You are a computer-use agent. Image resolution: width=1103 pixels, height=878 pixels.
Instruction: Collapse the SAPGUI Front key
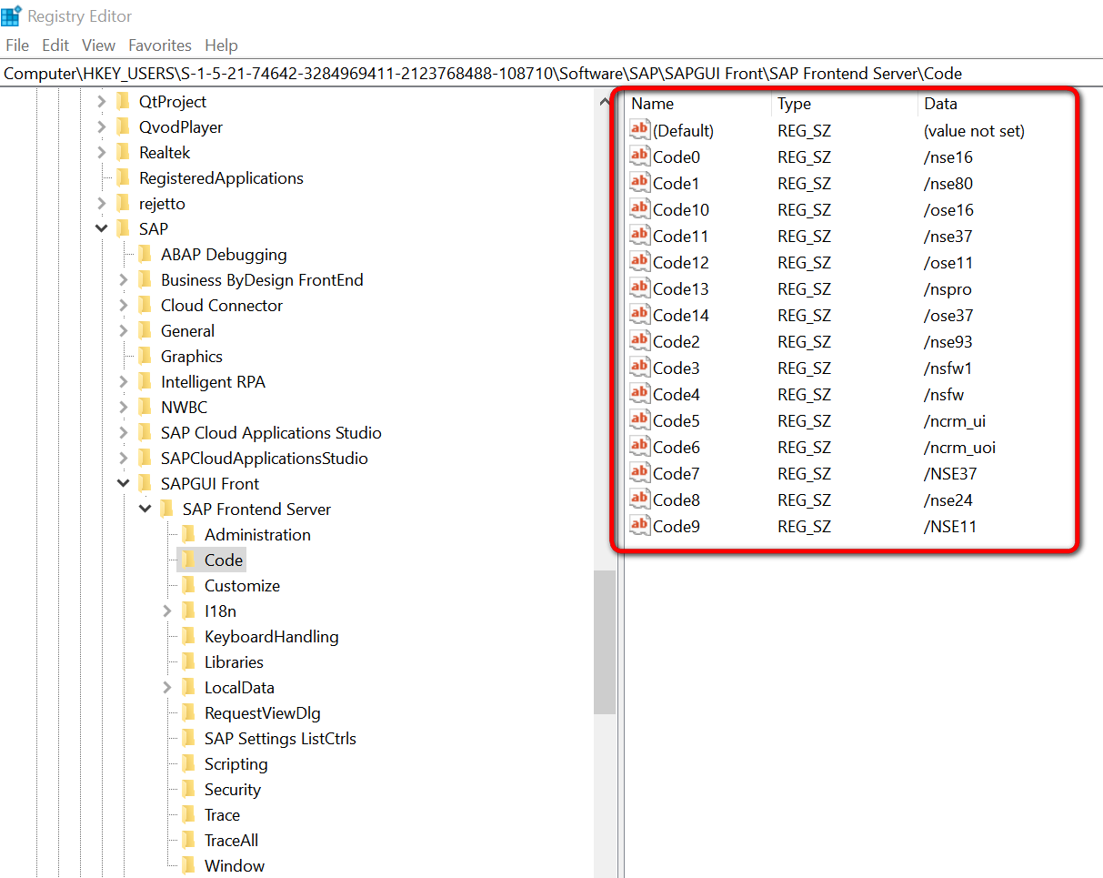pyautogui.click(x=124, y=484)
